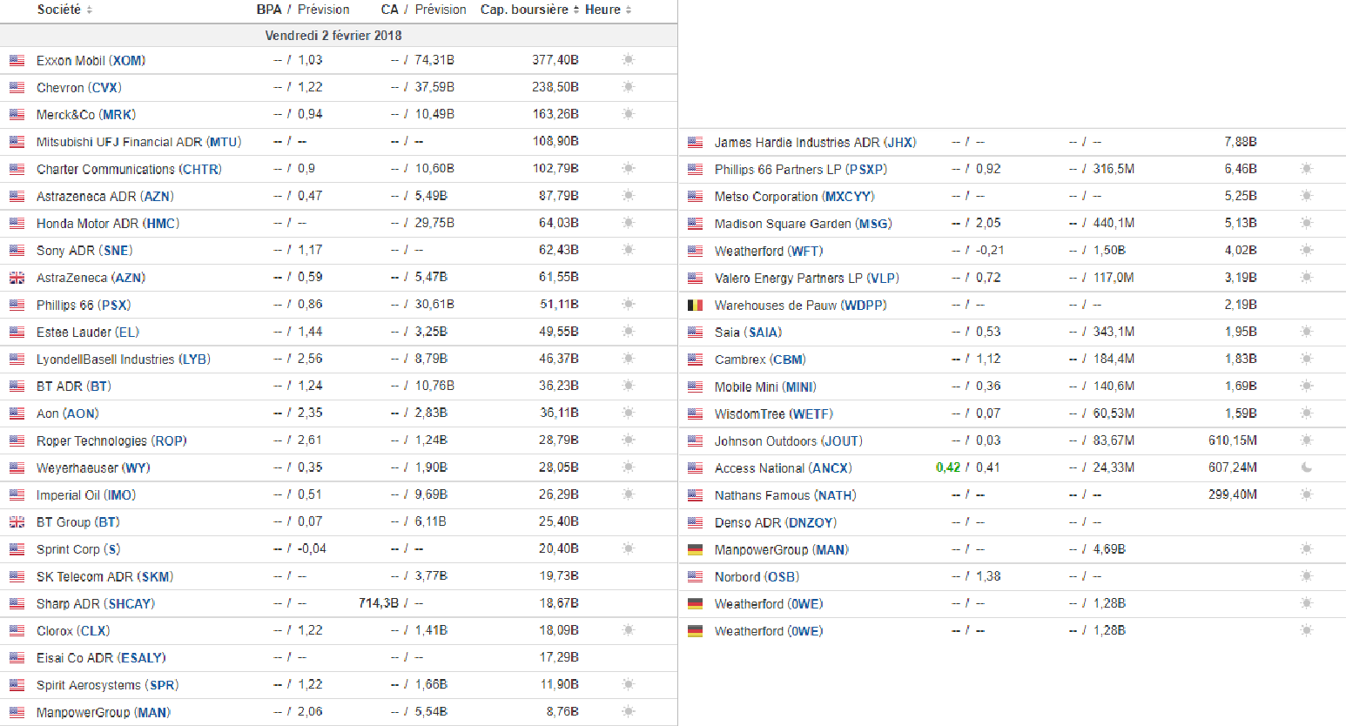This screenshot has height=726, width=1346.
Task: Click the UK flag in the BT Group row
Action: (17, 522)
